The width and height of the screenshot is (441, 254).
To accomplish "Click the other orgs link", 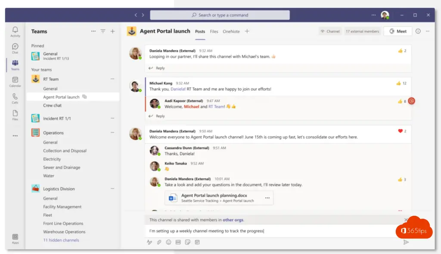I will [233, 220].
